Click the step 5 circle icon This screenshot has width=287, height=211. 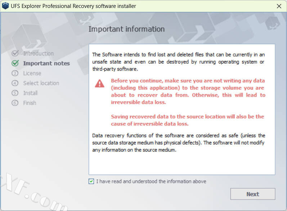point(15,93)
